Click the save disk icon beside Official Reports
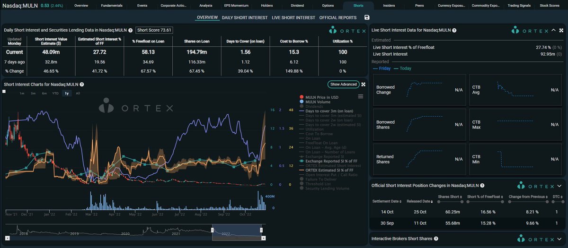Viewport: 568px width, 248px height. tap(367, 17)
